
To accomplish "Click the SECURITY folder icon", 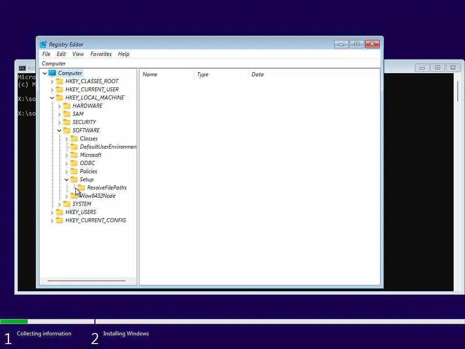I will point(67,122).
